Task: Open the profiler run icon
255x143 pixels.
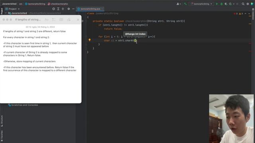Action: click(230, 4)
